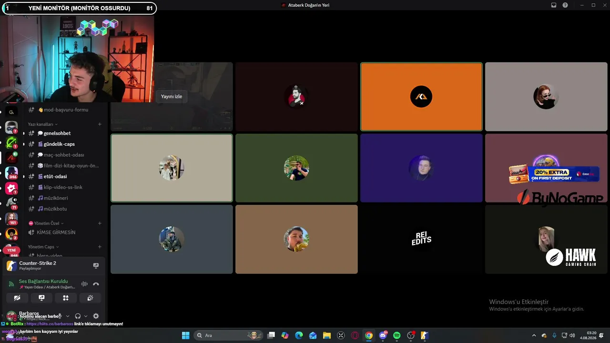Add a channel to Yönetim Caps
The image size is (610, 343).
100,247
